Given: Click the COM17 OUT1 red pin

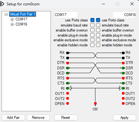Looking at the screenshot, I should click(68, 93).
